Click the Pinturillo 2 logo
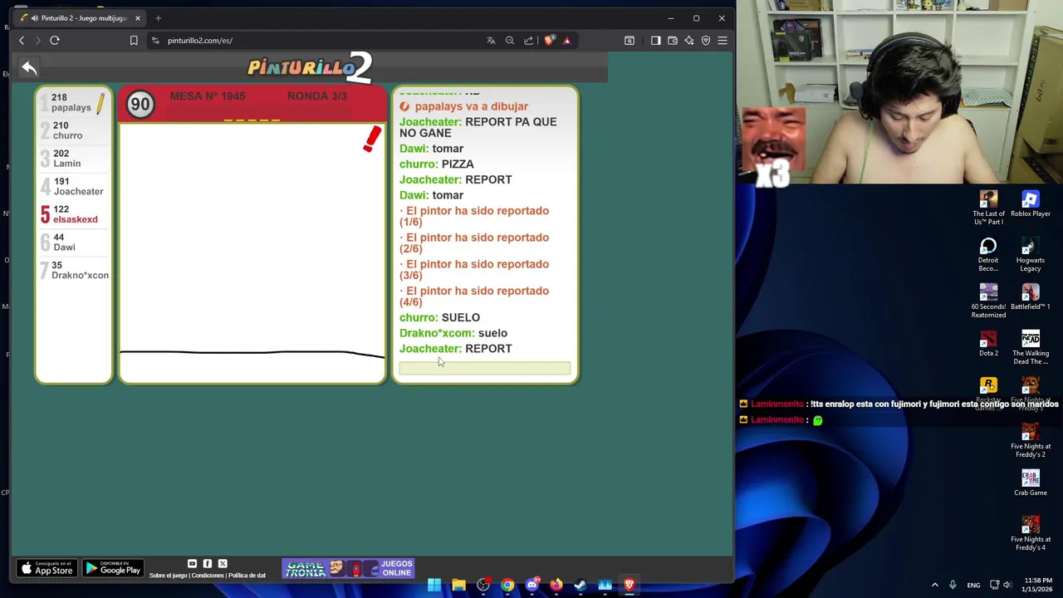The width and height of the screenshot is (1063, 598). tap(310, 67)
